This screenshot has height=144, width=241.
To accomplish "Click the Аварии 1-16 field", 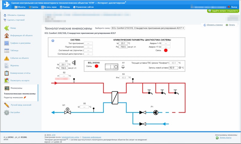I will [166, 43].
